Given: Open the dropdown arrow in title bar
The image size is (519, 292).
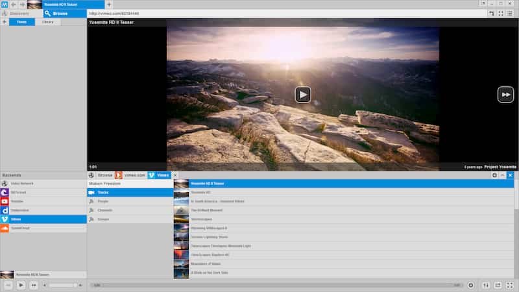Looking at the screenshot, I should click(483, 4).
